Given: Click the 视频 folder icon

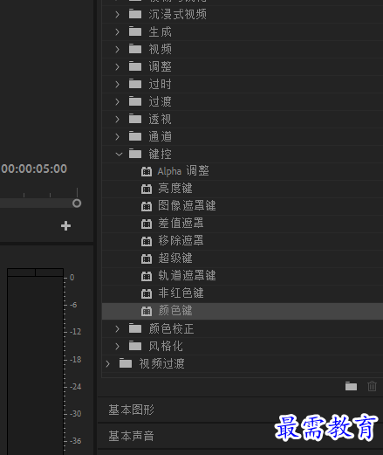Looking at the screenshot, I should [x=135, y=49].
